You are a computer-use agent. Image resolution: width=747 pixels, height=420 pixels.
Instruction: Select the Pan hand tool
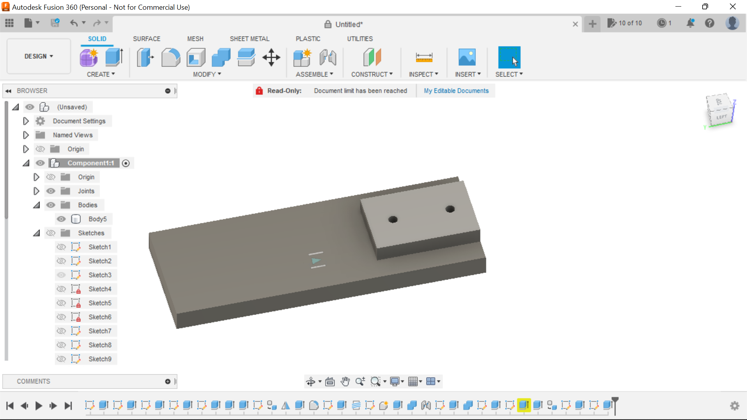point(345,381)
